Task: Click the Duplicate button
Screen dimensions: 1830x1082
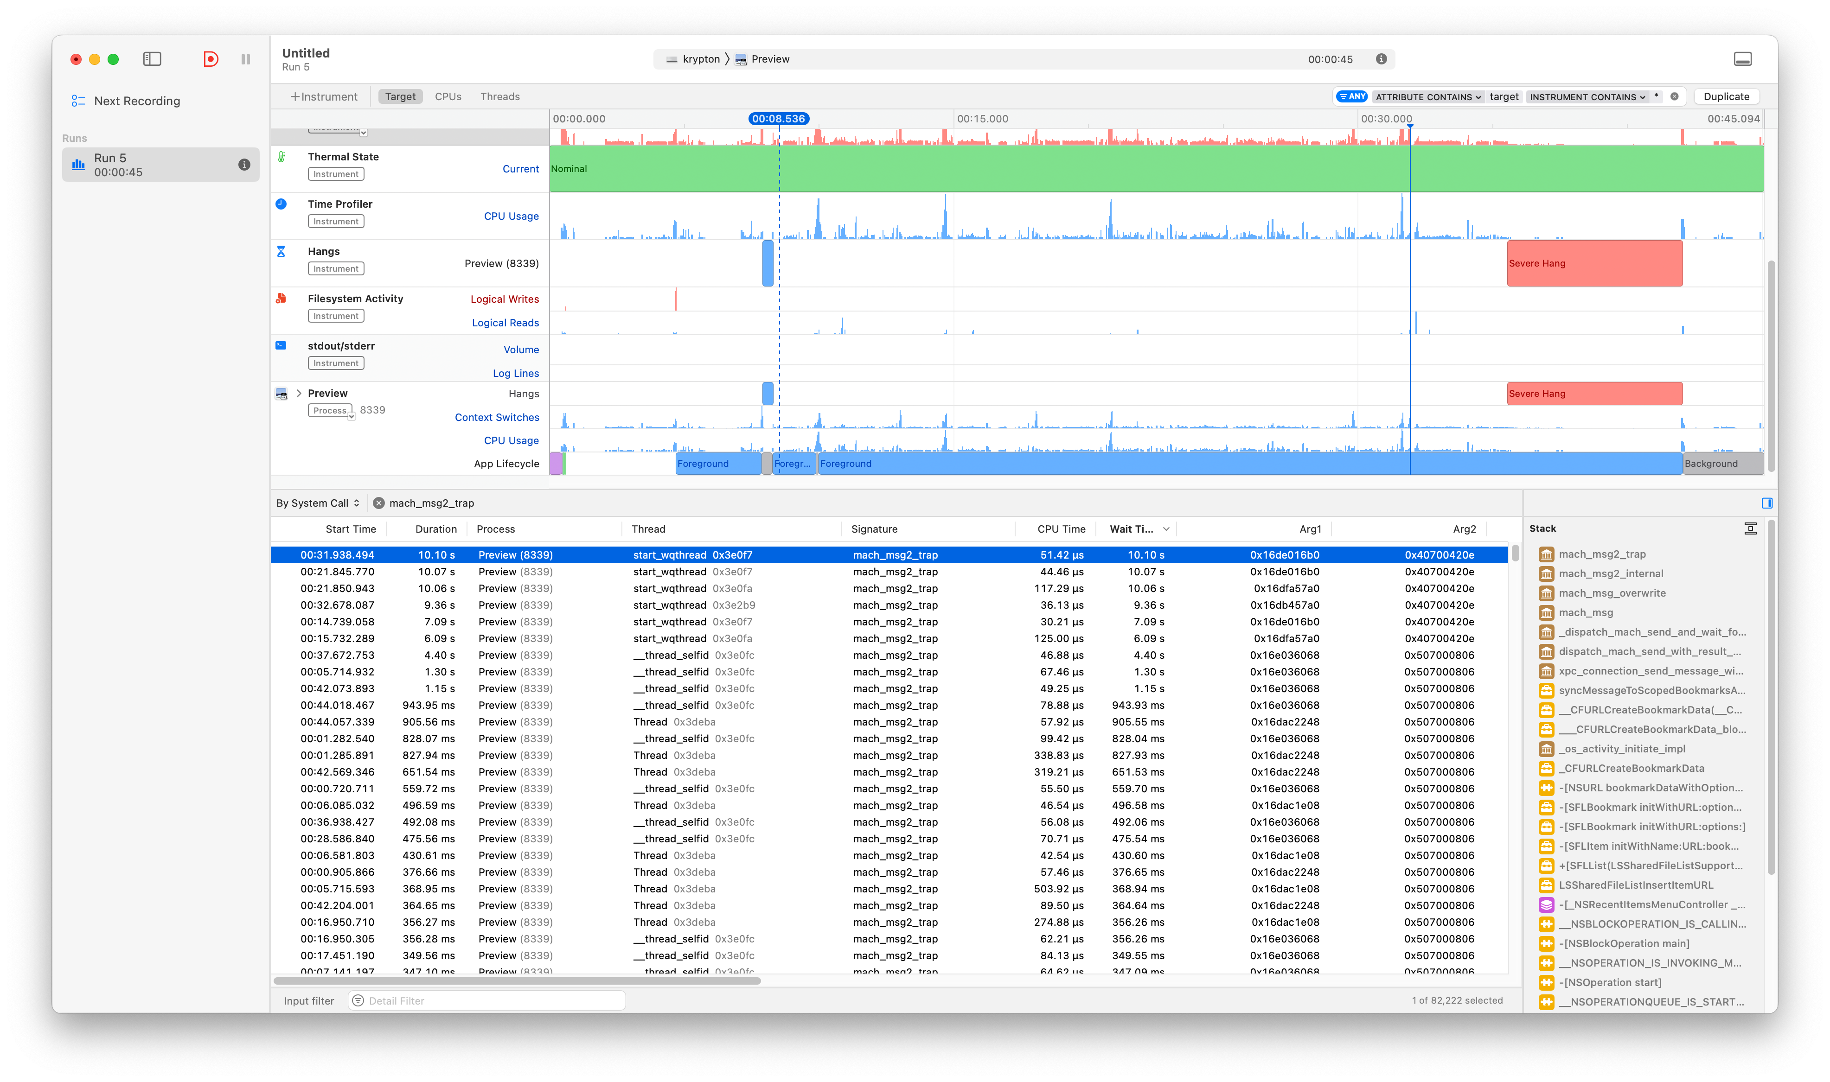Action: [x=1726, y=96]
